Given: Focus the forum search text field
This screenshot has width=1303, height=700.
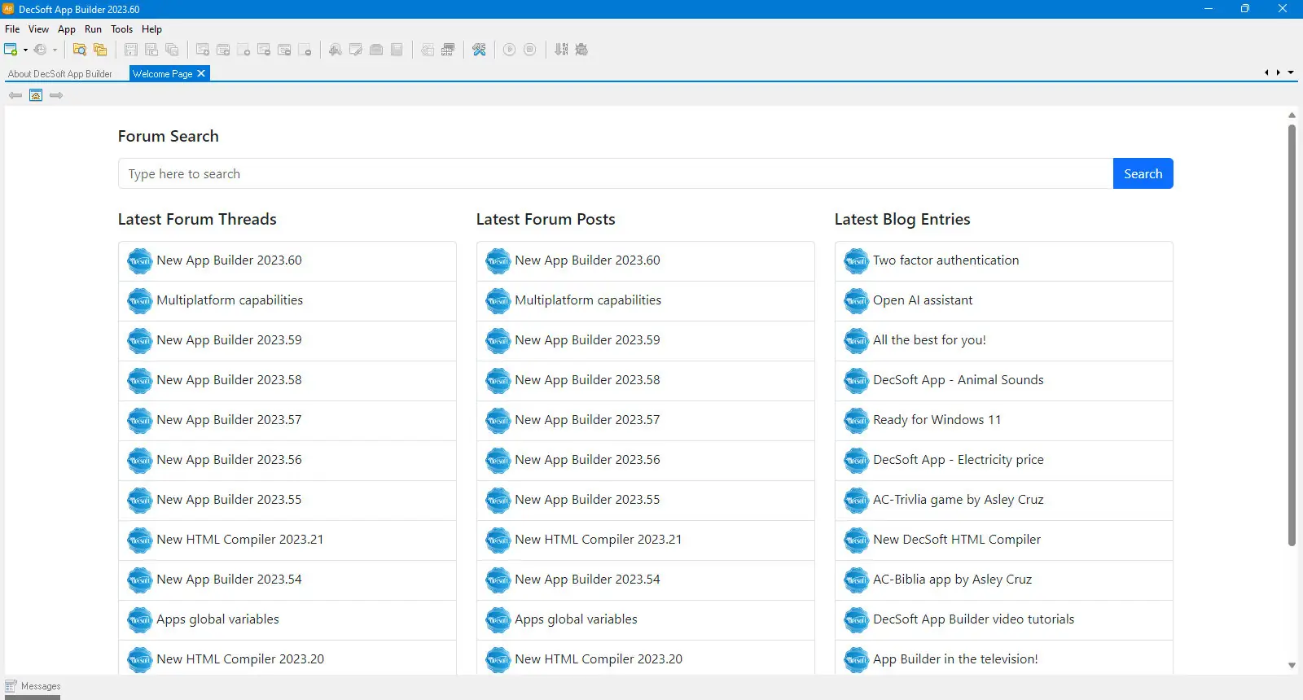Looking at the screenshot, I should coord(616,173).
